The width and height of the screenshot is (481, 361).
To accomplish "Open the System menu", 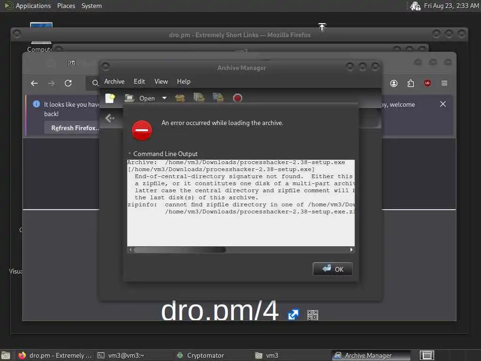I will coord(92,6).
